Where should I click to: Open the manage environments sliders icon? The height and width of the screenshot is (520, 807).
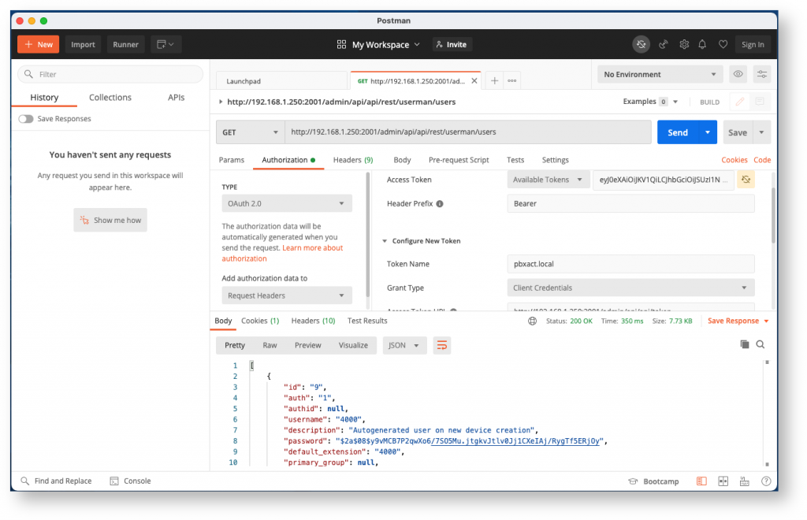coord(762,74)
